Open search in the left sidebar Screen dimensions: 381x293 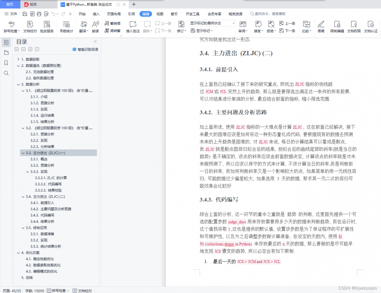(6, 73)
